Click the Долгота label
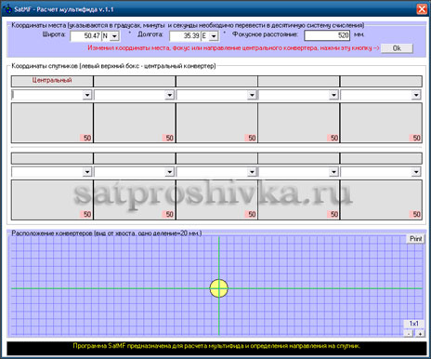 (150, 34)
